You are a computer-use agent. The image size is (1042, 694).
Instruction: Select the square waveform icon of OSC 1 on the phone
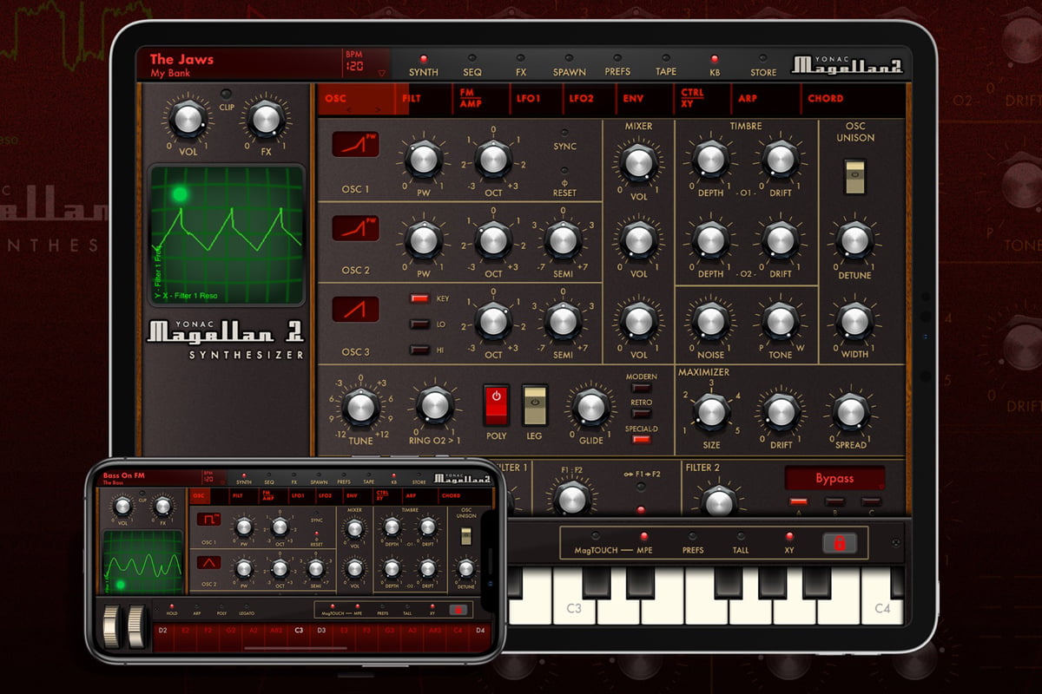208,519
